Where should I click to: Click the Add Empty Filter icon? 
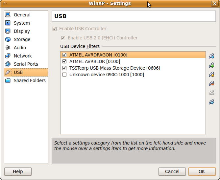tap(211, 56)
